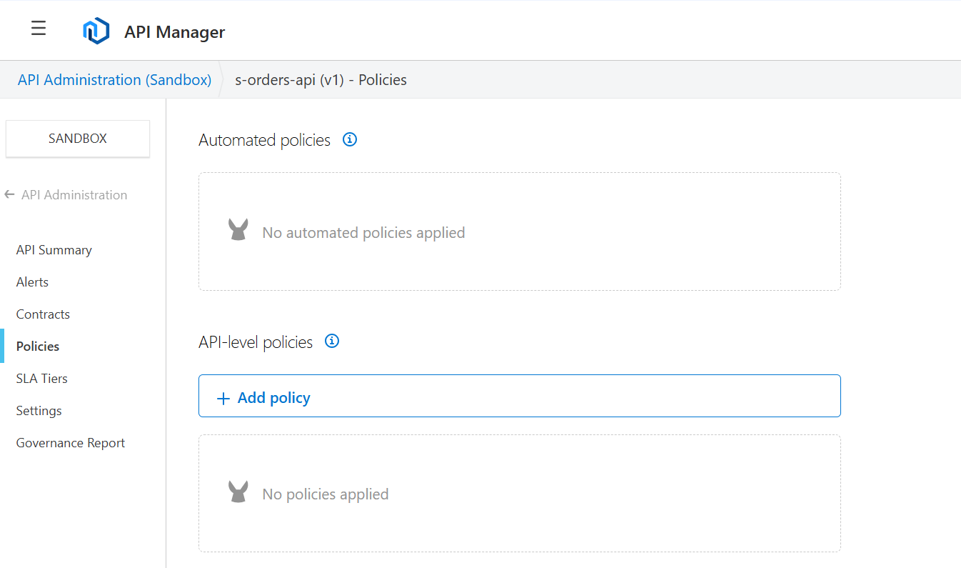
Task: Click the s-orders-api (v1) - Policies breadcrumb text
Action: pyautogui.click(x=321, y=79)
